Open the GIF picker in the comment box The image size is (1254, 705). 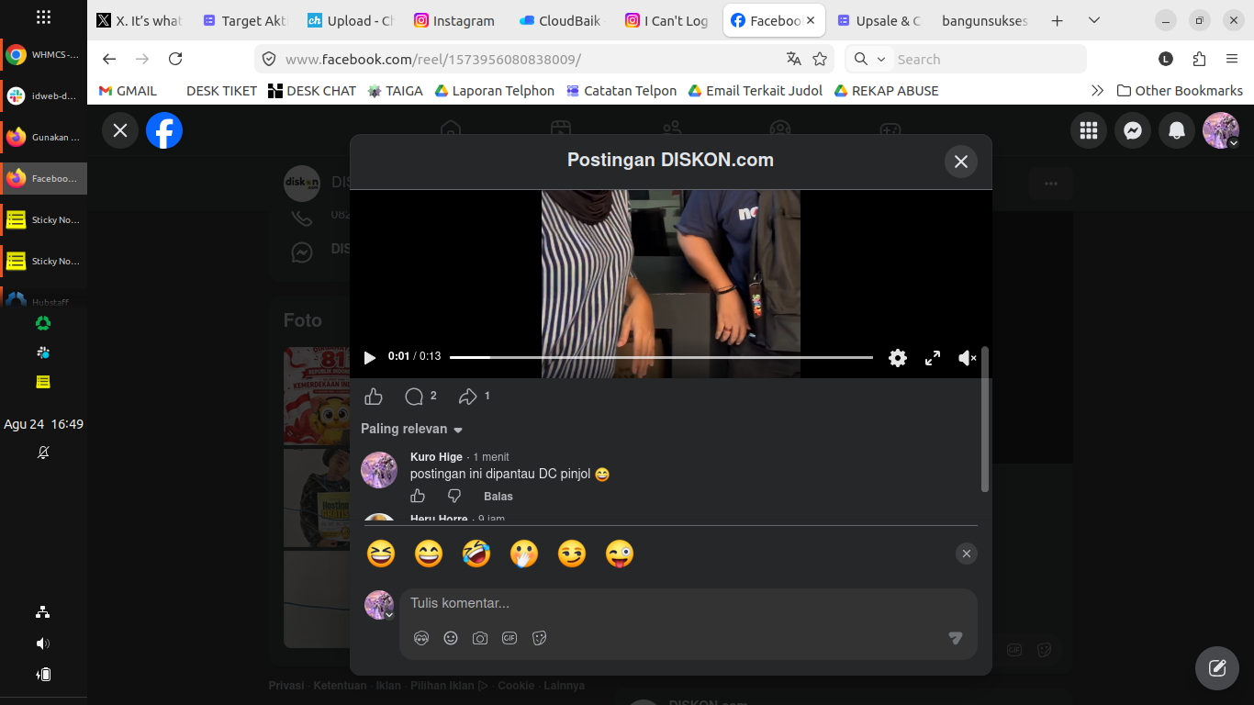pyautogui.click(x=509, y=638)
